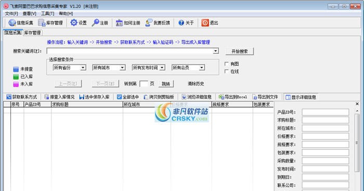
Task: Click the app icon in title bar
Action: tap(6, 6)
